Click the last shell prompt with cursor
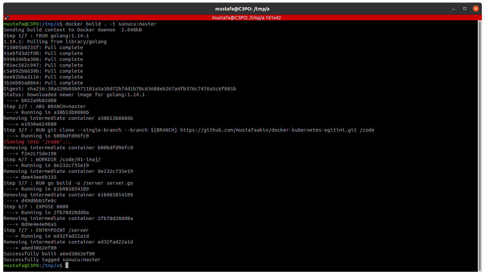 [36, 266]
